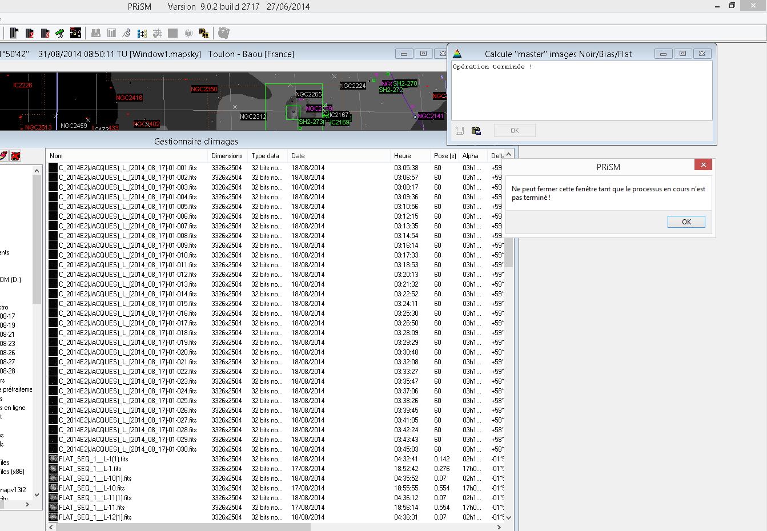Click the green telescope toolbar icon
This screenshot has width=767, height=531.
(60, 33)
